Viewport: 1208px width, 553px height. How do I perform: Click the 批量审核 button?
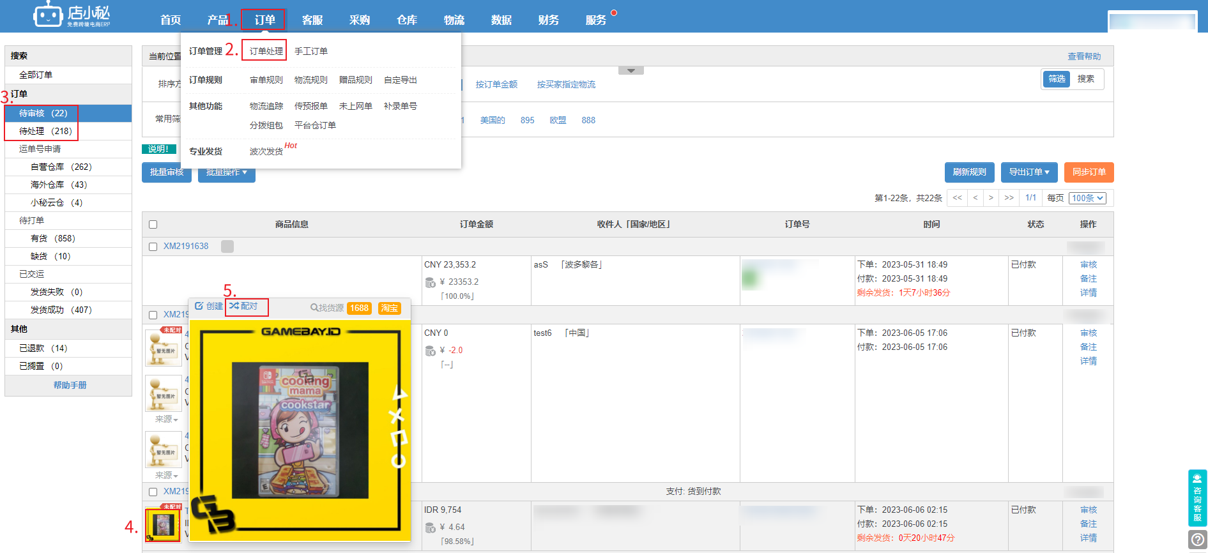167,172
